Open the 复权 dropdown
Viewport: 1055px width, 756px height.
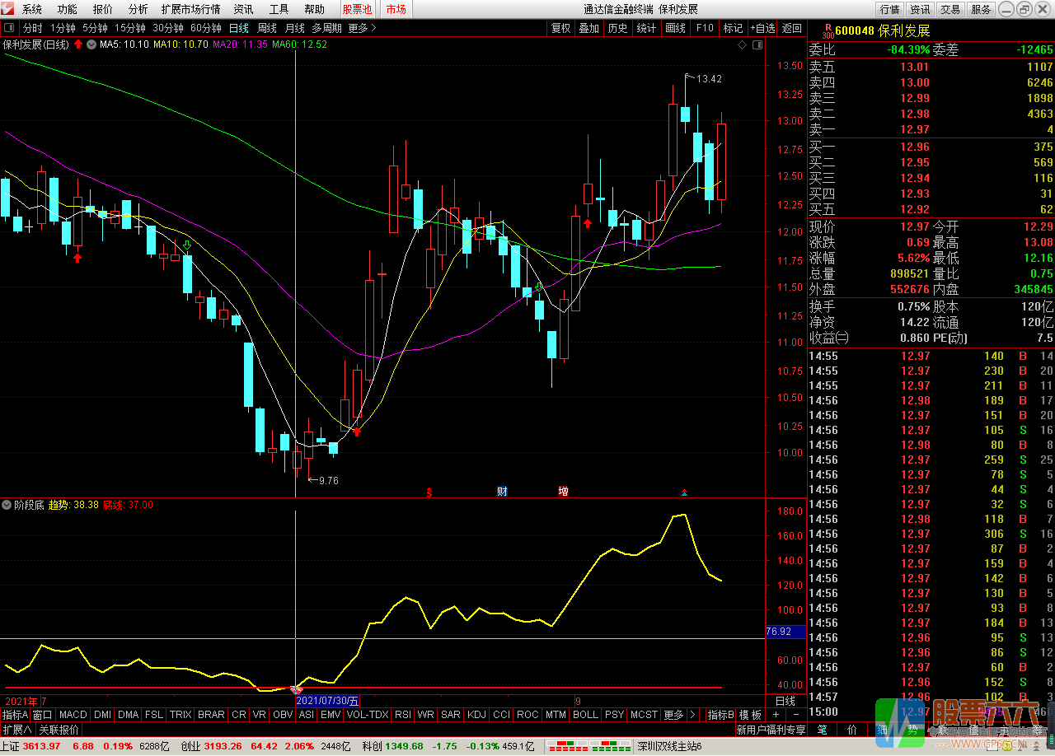(560, 28)
